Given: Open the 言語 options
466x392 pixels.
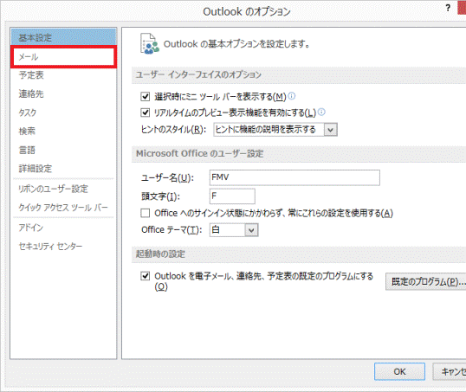Looking at the screenshot, I should click(x=63, y=150).
